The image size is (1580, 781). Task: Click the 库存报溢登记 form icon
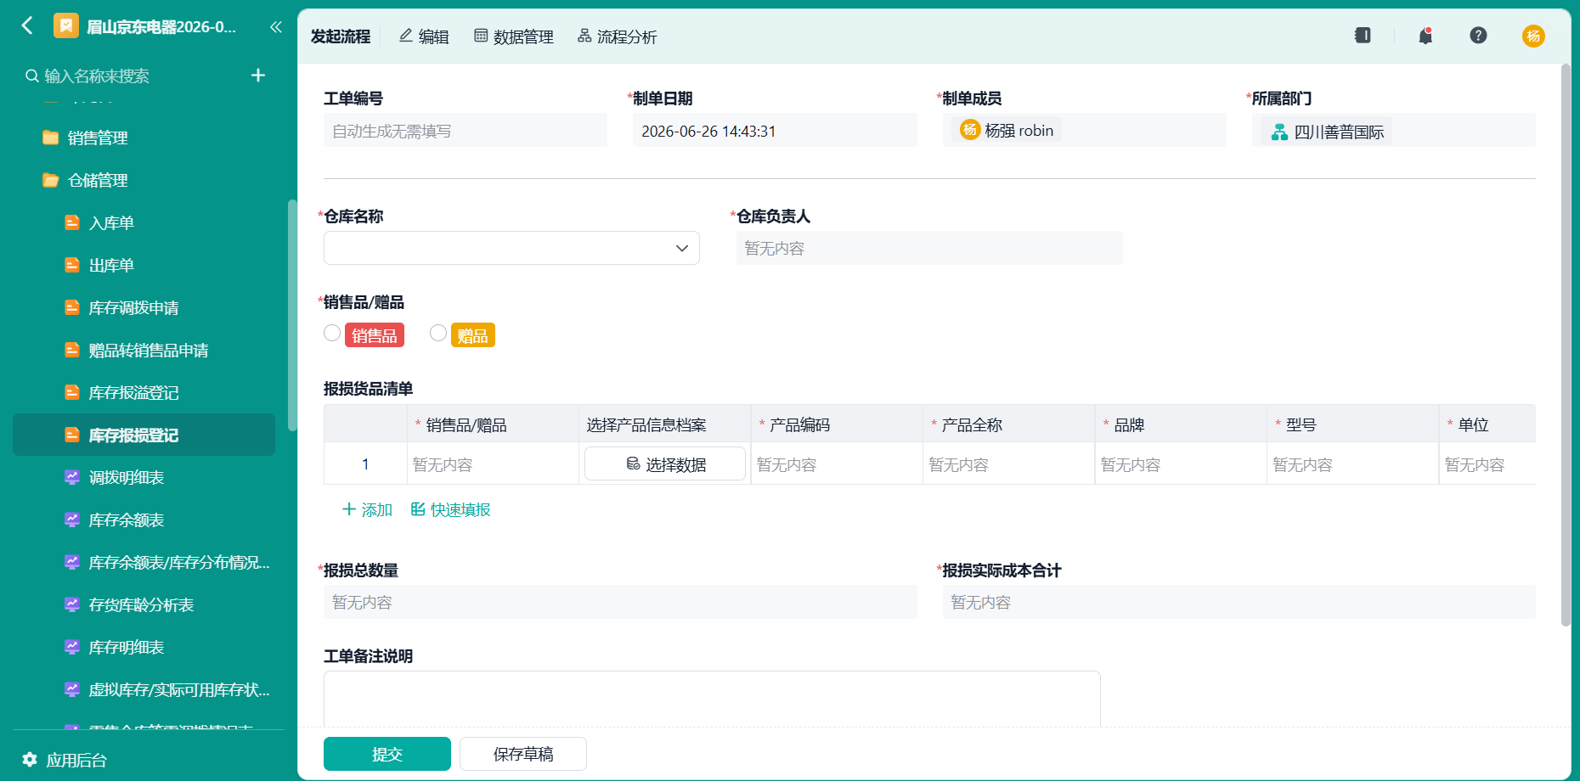(72, 392)
